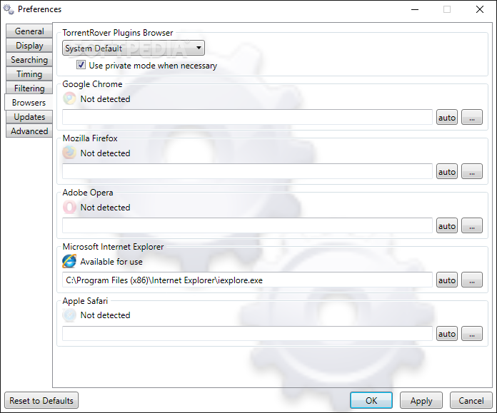Click the Opera browser icon
This screenshot has width=497, height=413.
(69, 207)
